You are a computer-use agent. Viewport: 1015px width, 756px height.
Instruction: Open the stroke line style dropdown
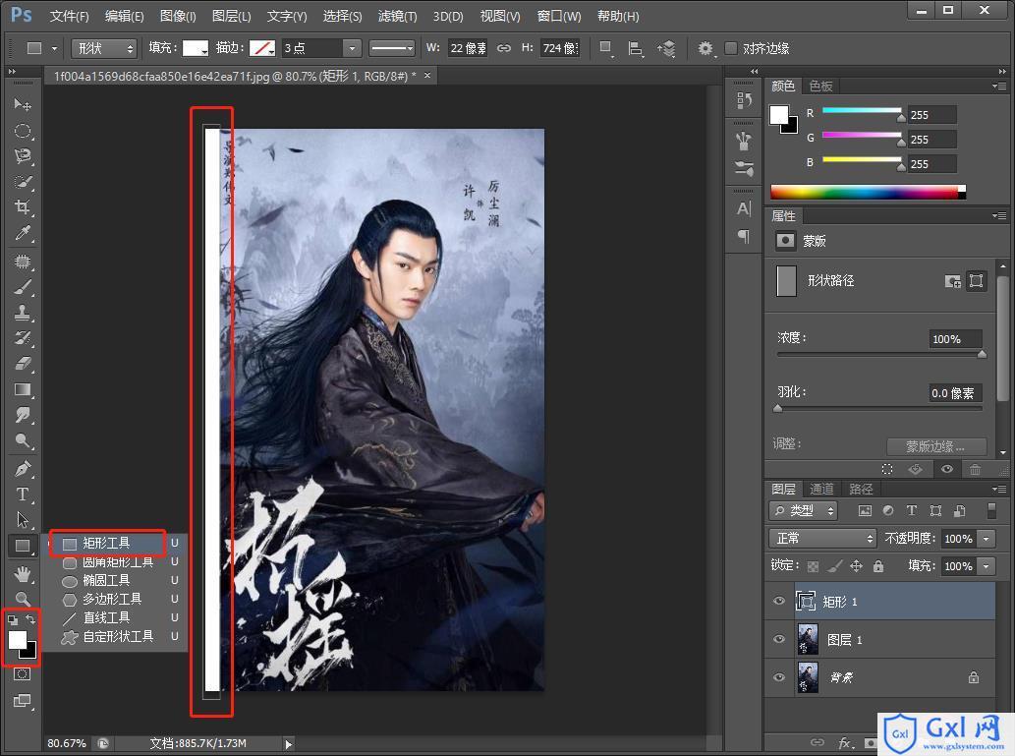pos(392,48)
